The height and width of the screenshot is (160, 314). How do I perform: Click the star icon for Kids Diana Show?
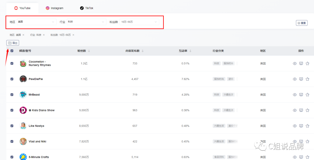[x=307, y=110]
